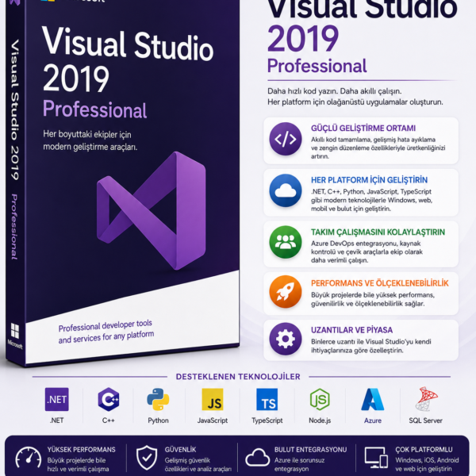476x476 pixels.
Task: Click purple Professional title on right side
Action: [x=317, y=66]
